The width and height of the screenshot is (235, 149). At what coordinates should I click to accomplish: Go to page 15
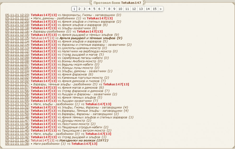coord(155,9)
